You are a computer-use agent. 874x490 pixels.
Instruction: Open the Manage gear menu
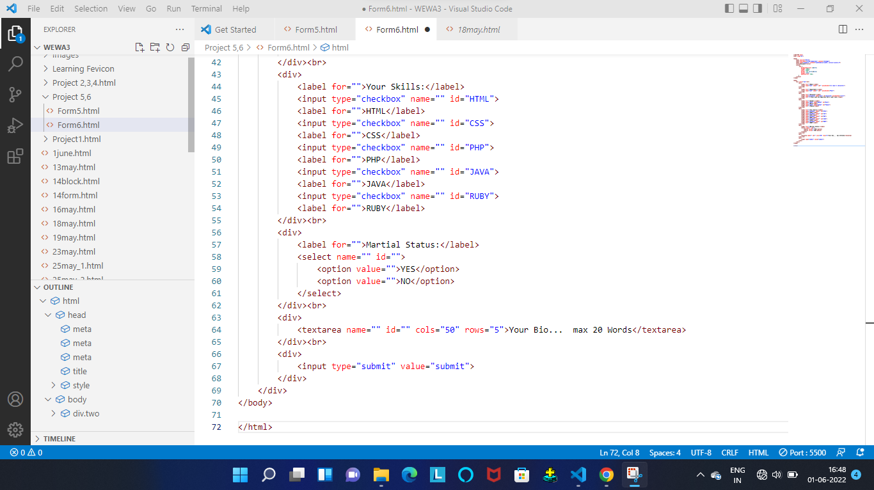15,430
